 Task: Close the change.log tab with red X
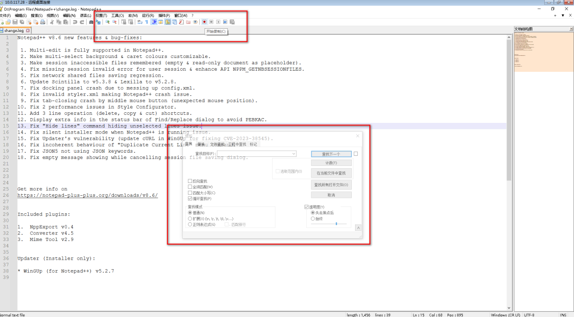click(28, 30)
